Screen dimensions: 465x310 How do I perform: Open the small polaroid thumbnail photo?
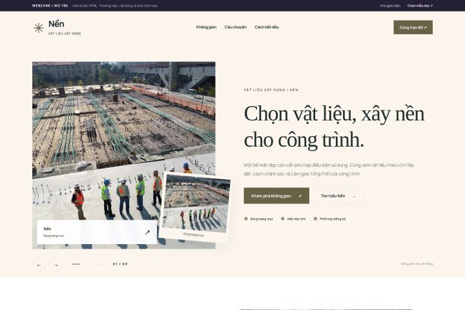(x=196, y=203)
